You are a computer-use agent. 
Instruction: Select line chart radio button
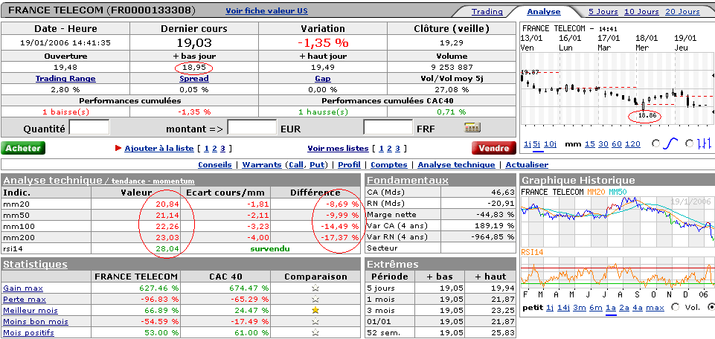pos(656,144)
